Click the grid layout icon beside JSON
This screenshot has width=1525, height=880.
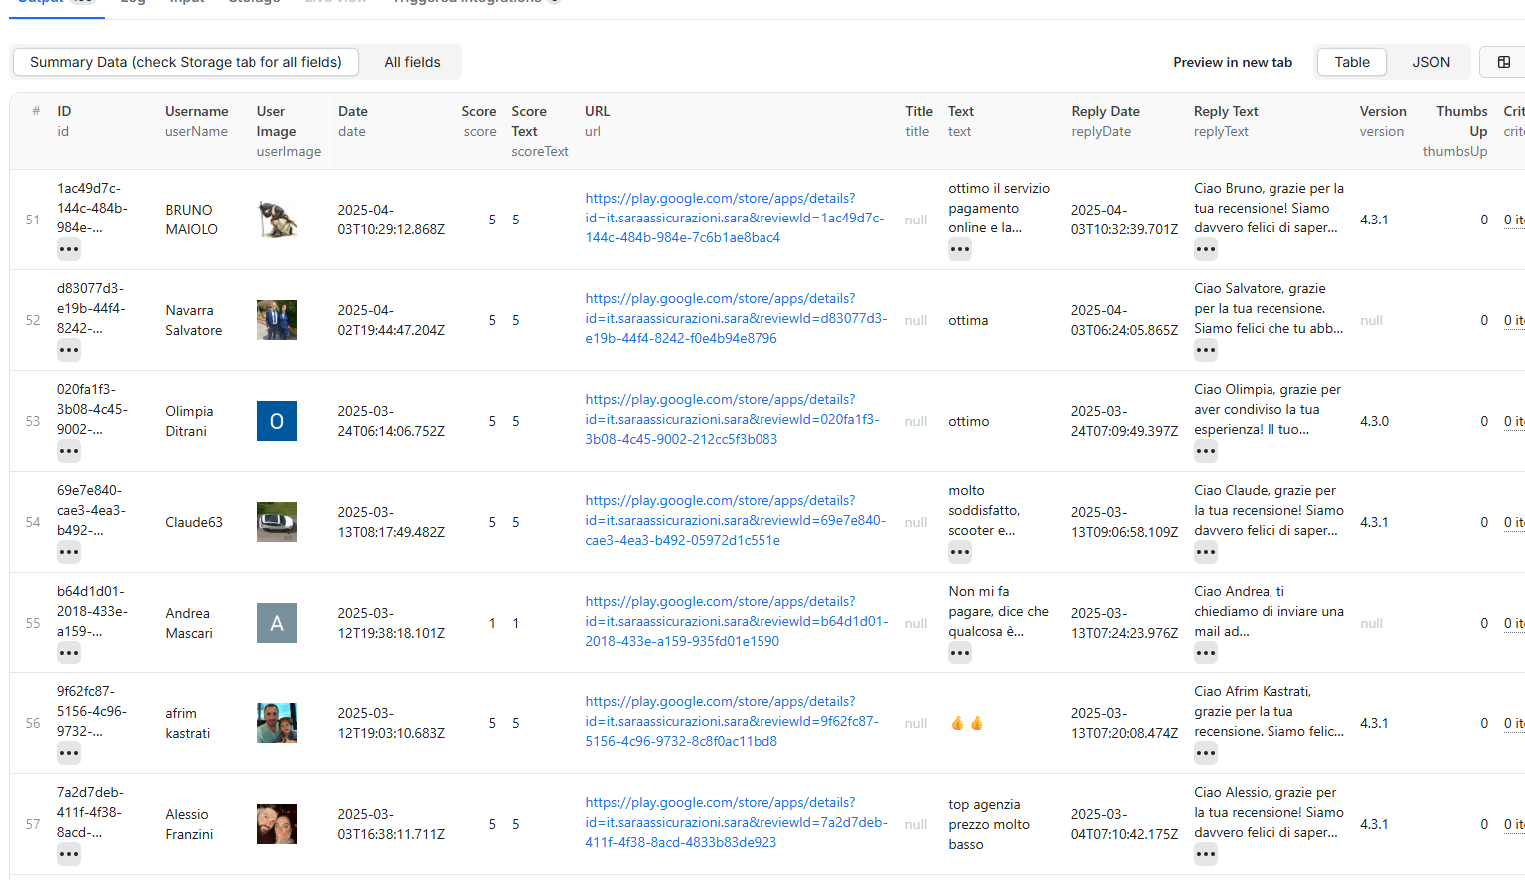(x=1503, y=62)
